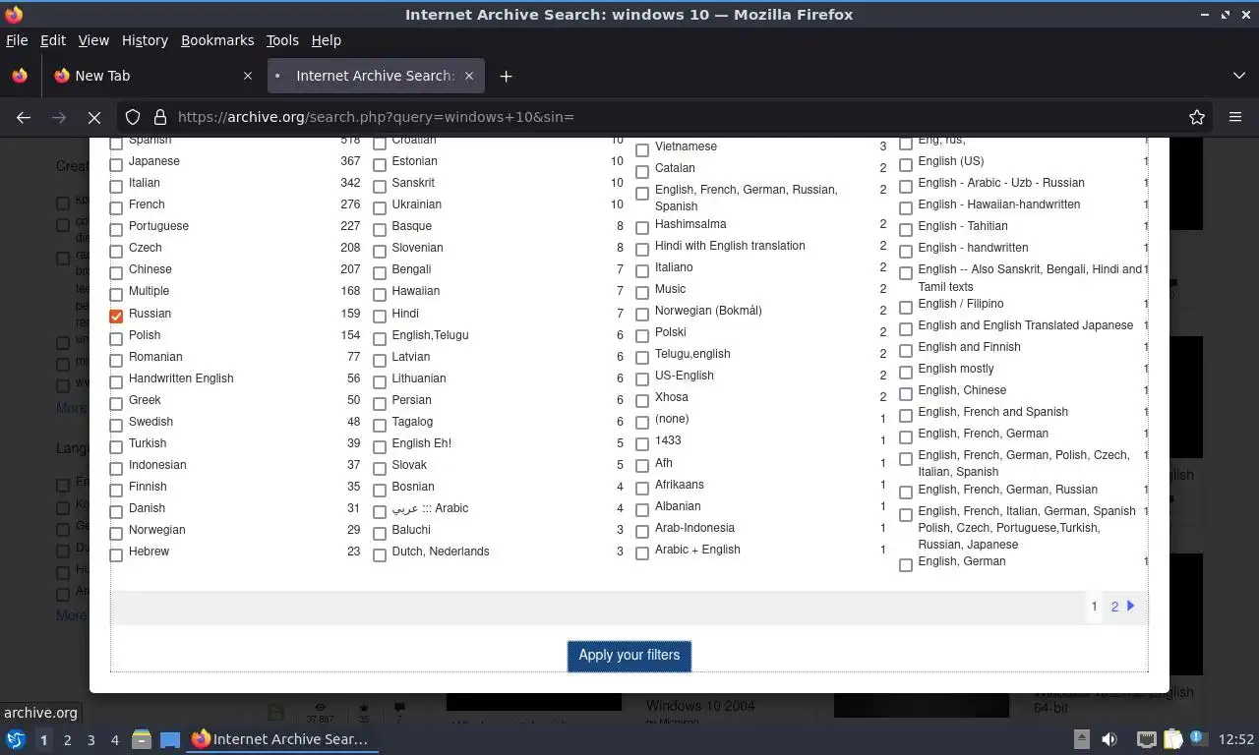Click the Tagalog language label

click(412, 422)
